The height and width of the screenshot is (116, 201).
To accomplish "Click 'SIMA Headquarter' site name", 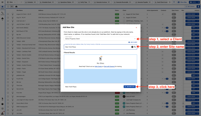I will pos(22,107).
